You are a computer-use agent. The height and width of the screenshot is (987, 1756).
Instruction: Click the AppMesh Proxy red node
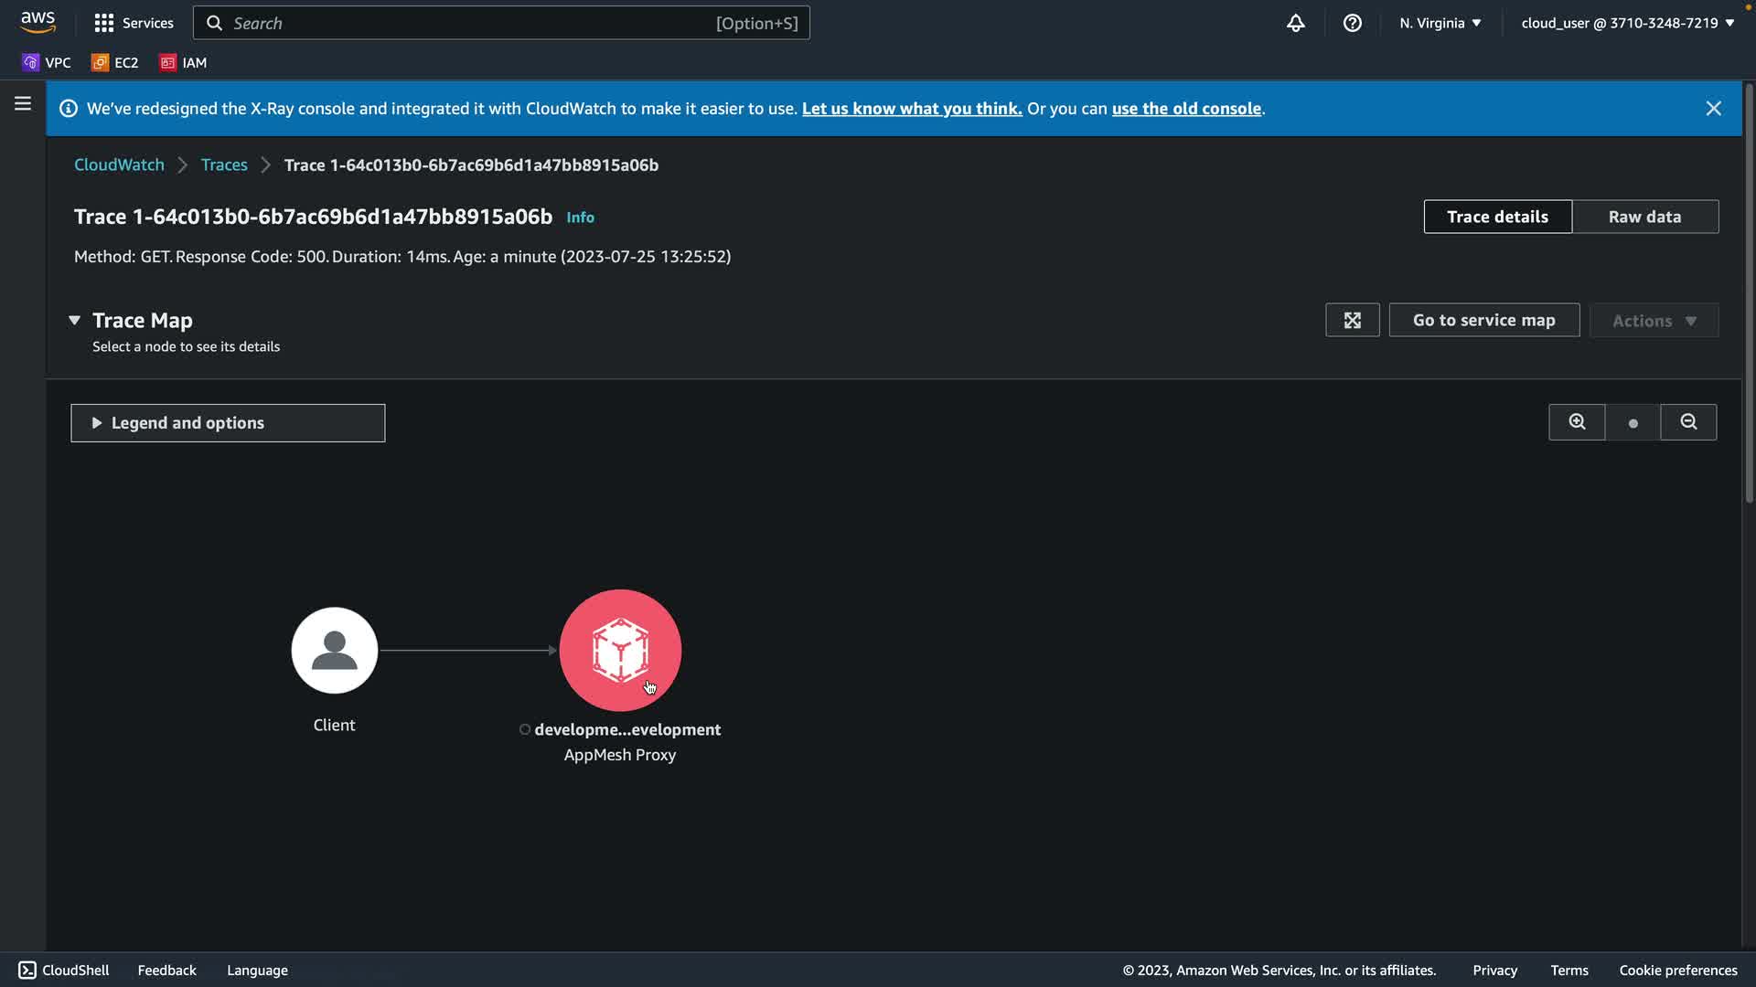620,650
